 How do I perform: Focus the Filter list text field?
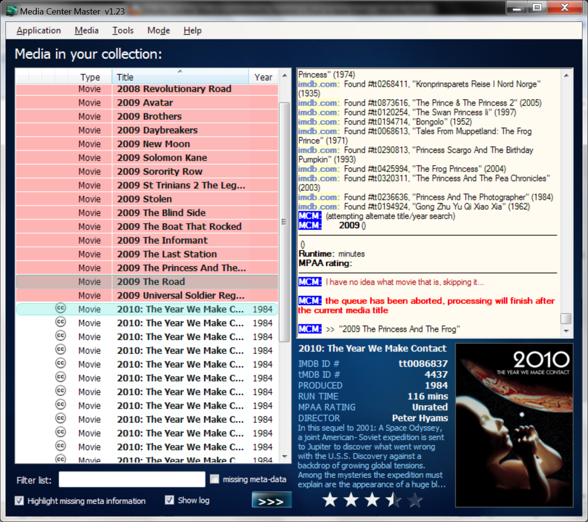tap(132, 479)
